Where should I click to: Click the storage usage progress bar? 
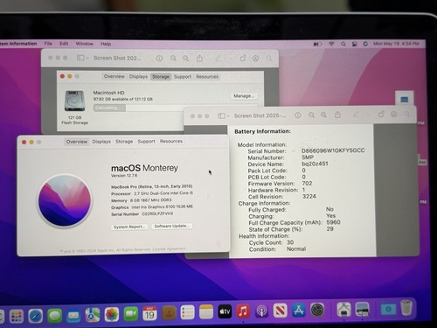pos(176,108)
